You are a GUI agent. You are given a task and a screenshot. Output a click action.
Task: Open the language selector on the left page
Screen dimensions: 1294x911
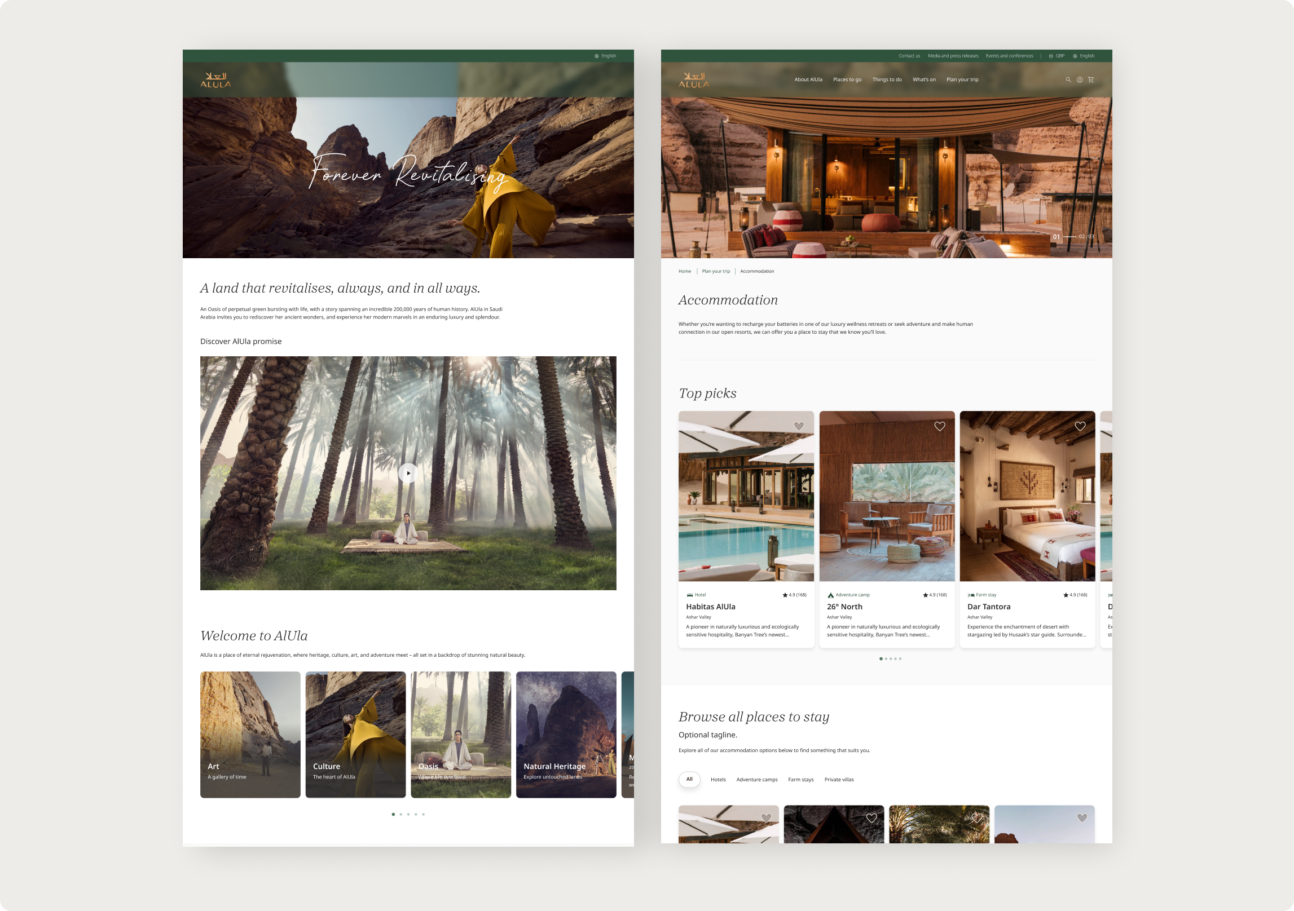pos(605,56)
